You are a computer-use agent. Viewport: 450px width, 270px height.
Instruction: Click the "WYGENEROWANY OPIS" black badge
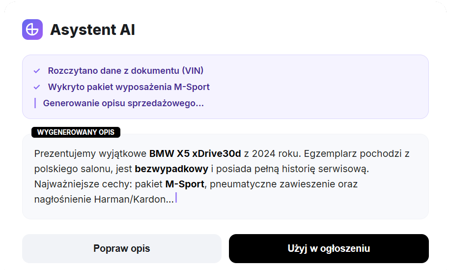(x=76, y=132)
